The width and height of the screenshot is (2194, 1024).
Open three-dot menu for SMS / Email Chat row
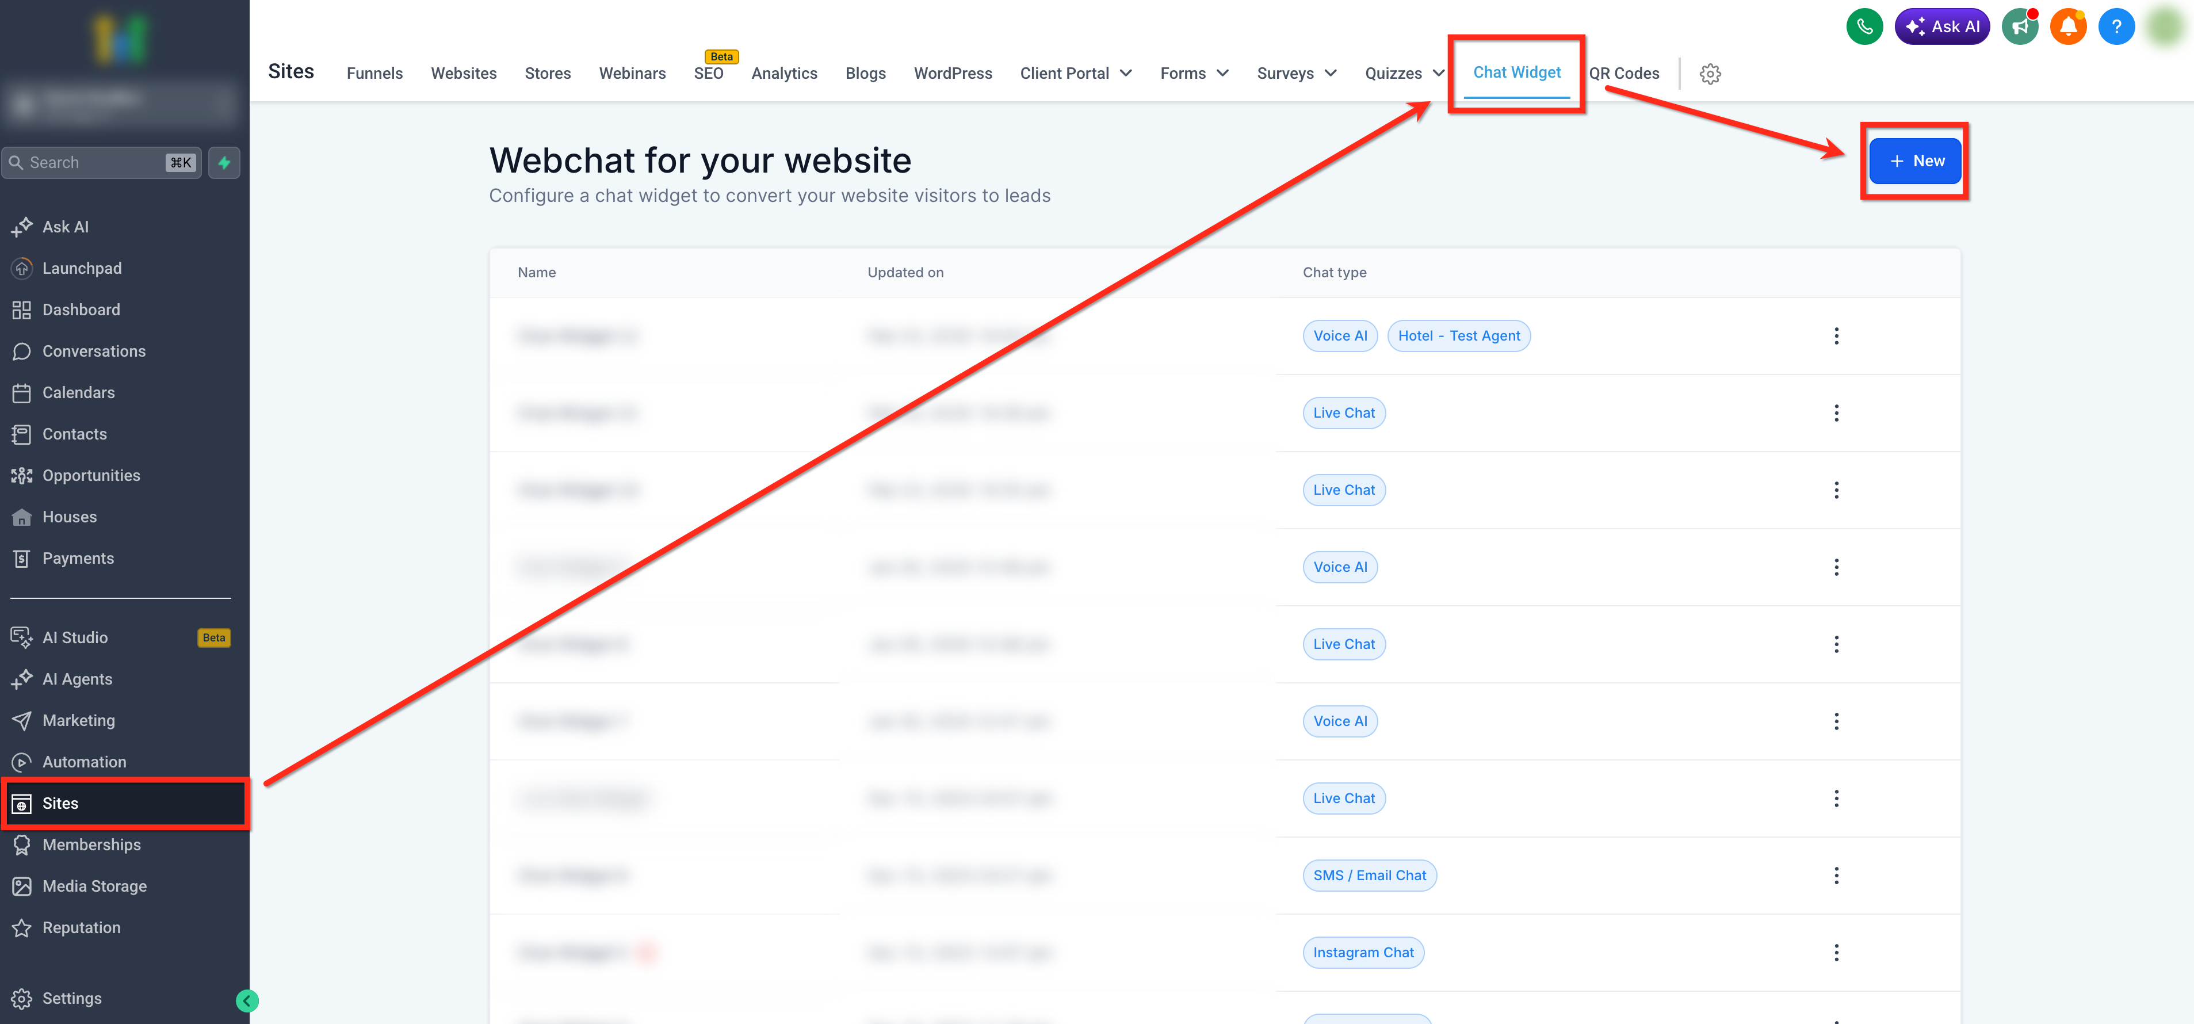point(1836,876)
